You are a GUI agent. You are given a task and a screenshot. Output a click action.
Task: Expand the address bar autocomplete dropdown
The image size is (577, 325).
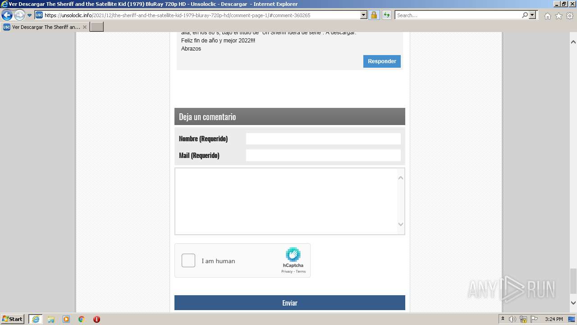[x=364, y=15]
